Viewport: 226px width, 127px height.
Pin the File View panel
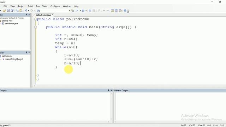point(26,14)
